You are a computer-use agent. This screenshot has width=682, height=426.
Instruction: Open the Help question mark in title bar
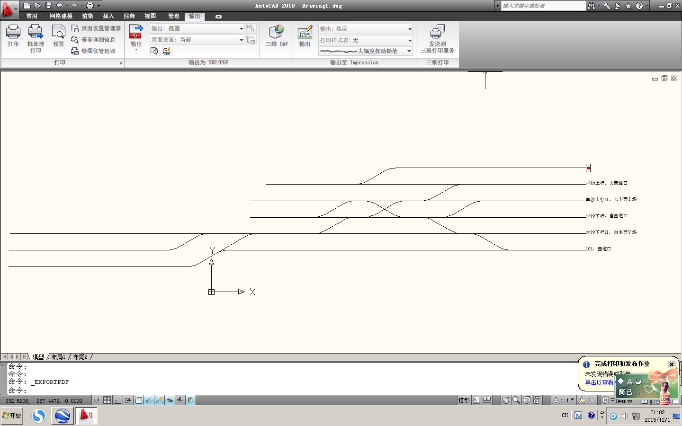tap(639, 6)
